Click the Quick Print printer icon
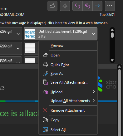Viewport: 123px width, 136px height. [45, 65]
